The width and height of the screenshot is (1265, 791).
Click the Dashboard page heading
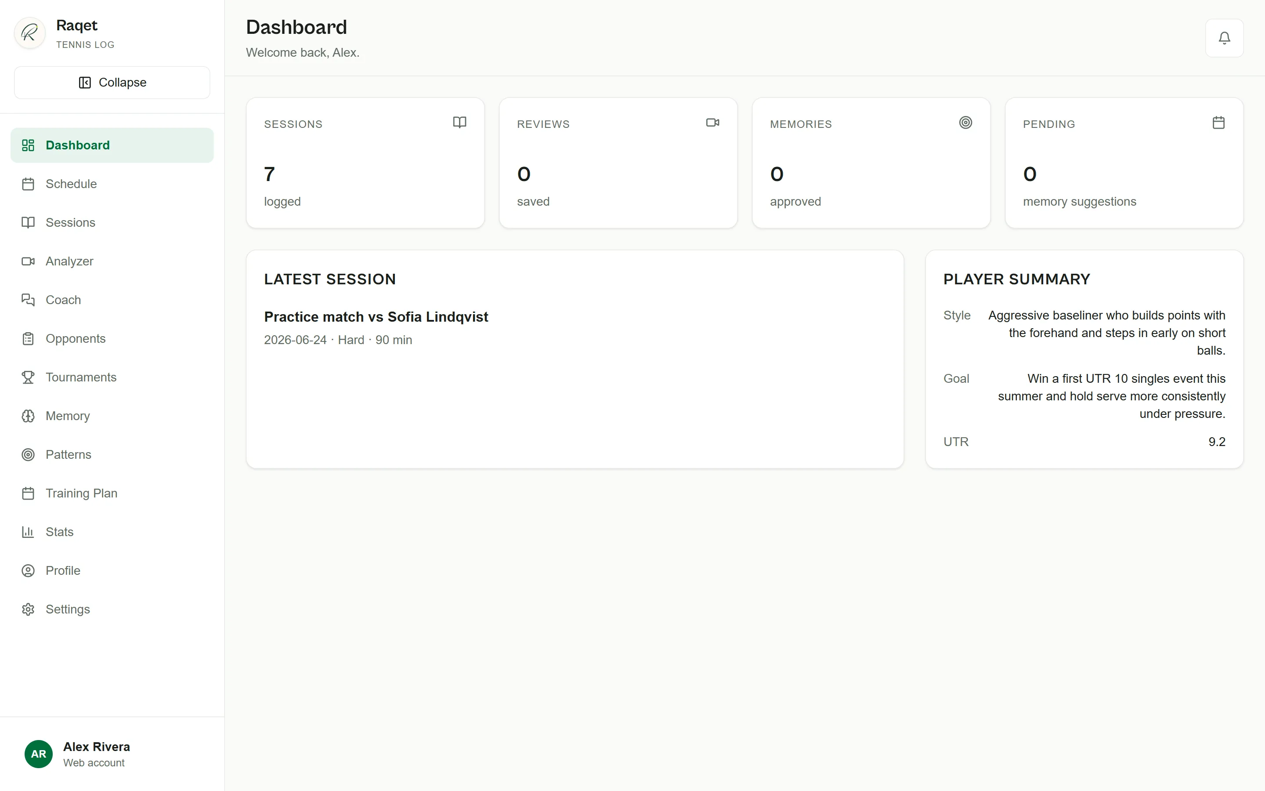[296, 27]
